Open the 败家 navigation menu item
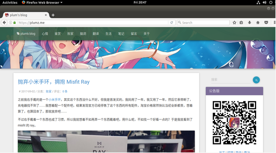This screenshot has width=276, height=153. coord(70,34)
